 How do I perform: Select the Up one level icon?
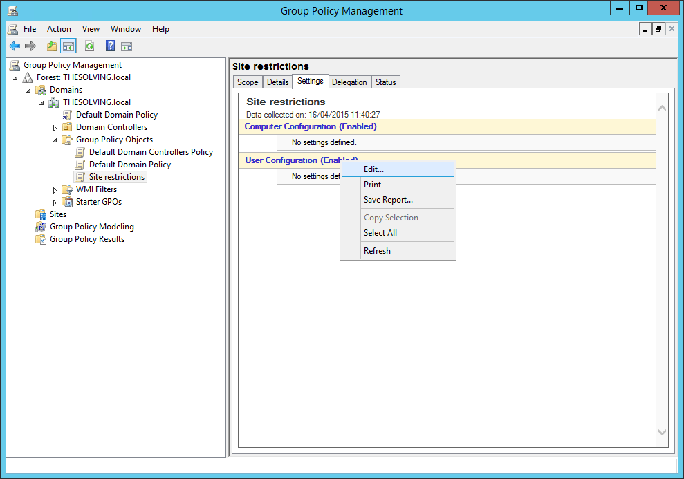pyautogui.click(x=50, y=46)
